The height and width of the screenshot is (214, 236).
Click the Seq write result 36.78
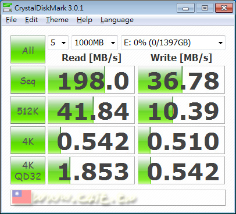(181, 80)
